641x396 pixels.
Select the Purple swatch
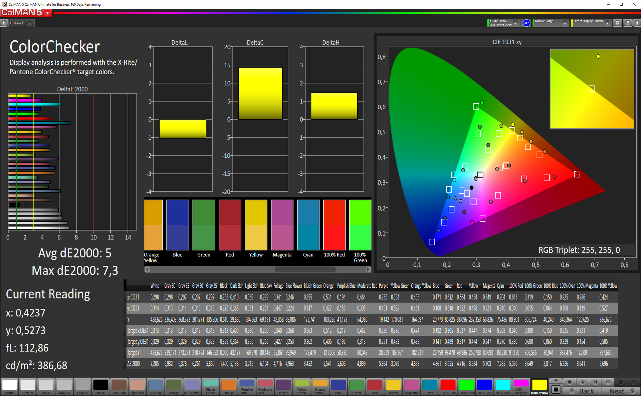(x=283, y=387)
